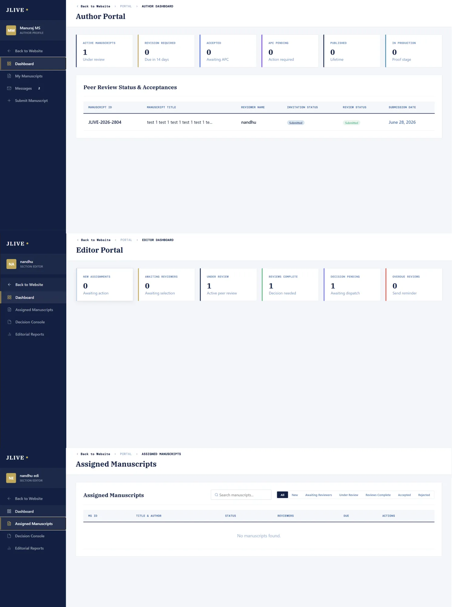
Task: Click the Decision Console icon in Editor Portal sidebar
Action: [9, 322]
